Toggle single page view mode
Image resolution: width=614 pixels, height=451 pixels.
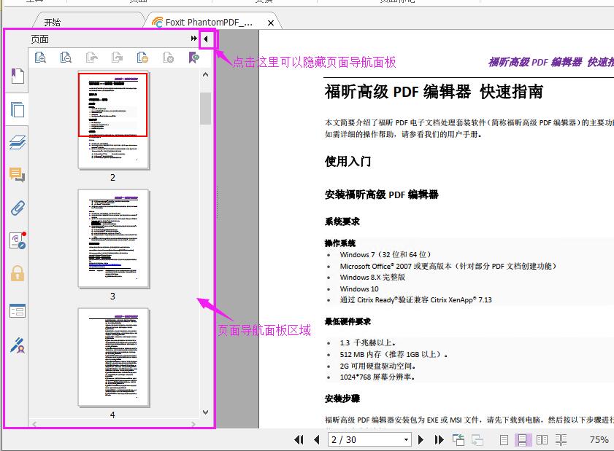tap(504, 439)
